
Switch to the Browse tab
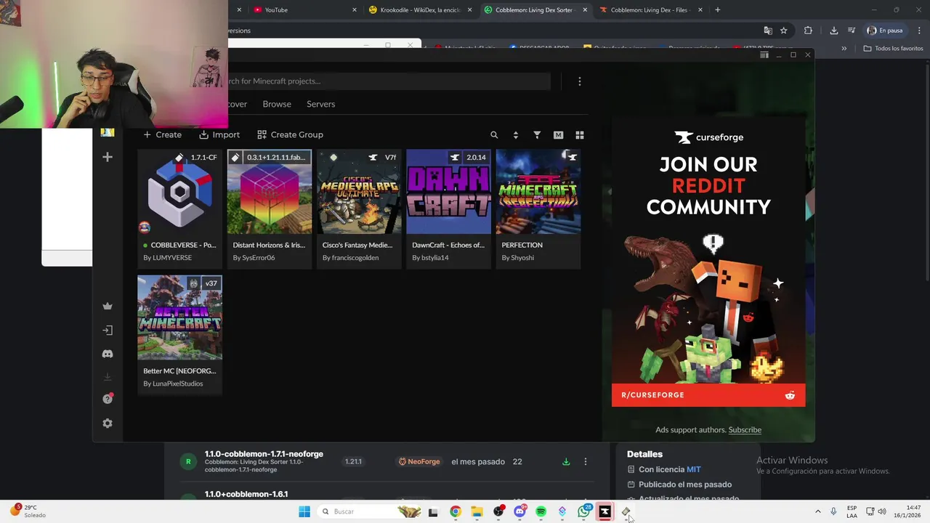[x=277, y=104]
